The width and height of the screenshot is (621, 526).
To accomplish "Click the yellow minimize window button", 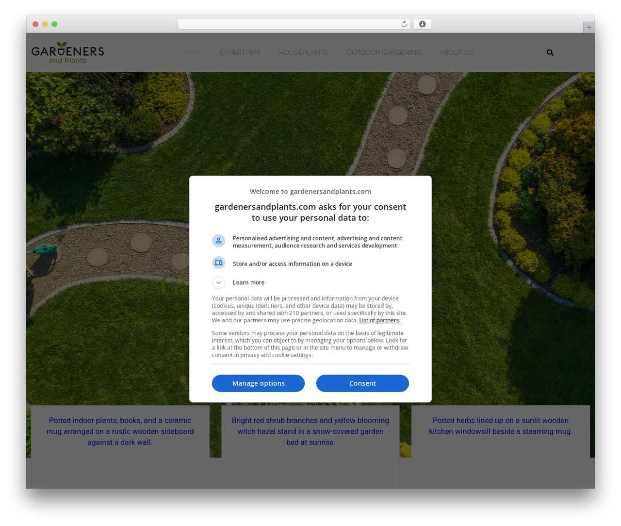I will pyautogui.click(x=45, y=24).
